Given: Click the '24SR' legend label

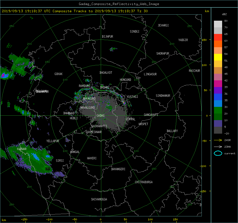Looking at the screenshot, I should click(x=227, y=140).
